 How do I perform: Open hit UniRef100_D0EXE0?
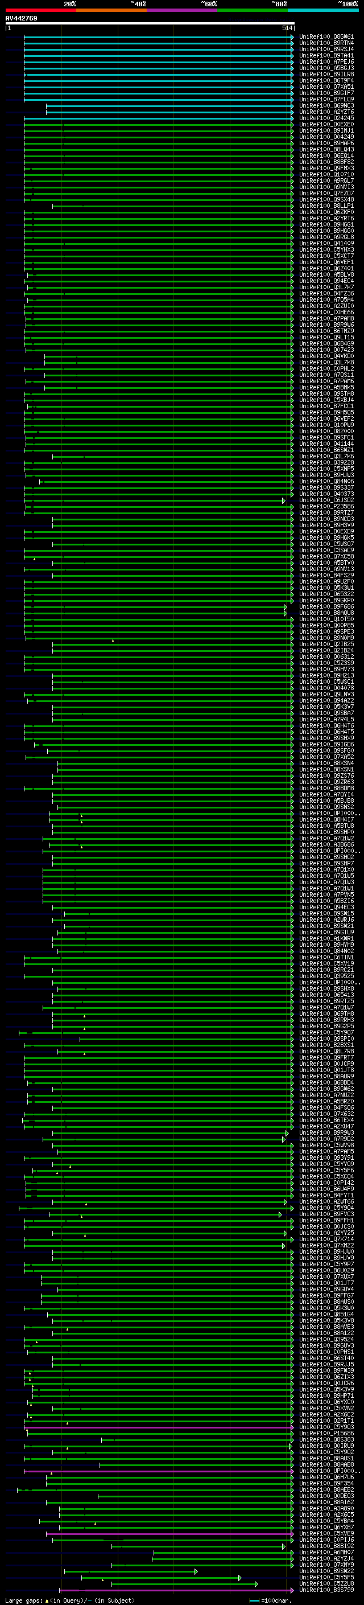(x=326, y=125)
